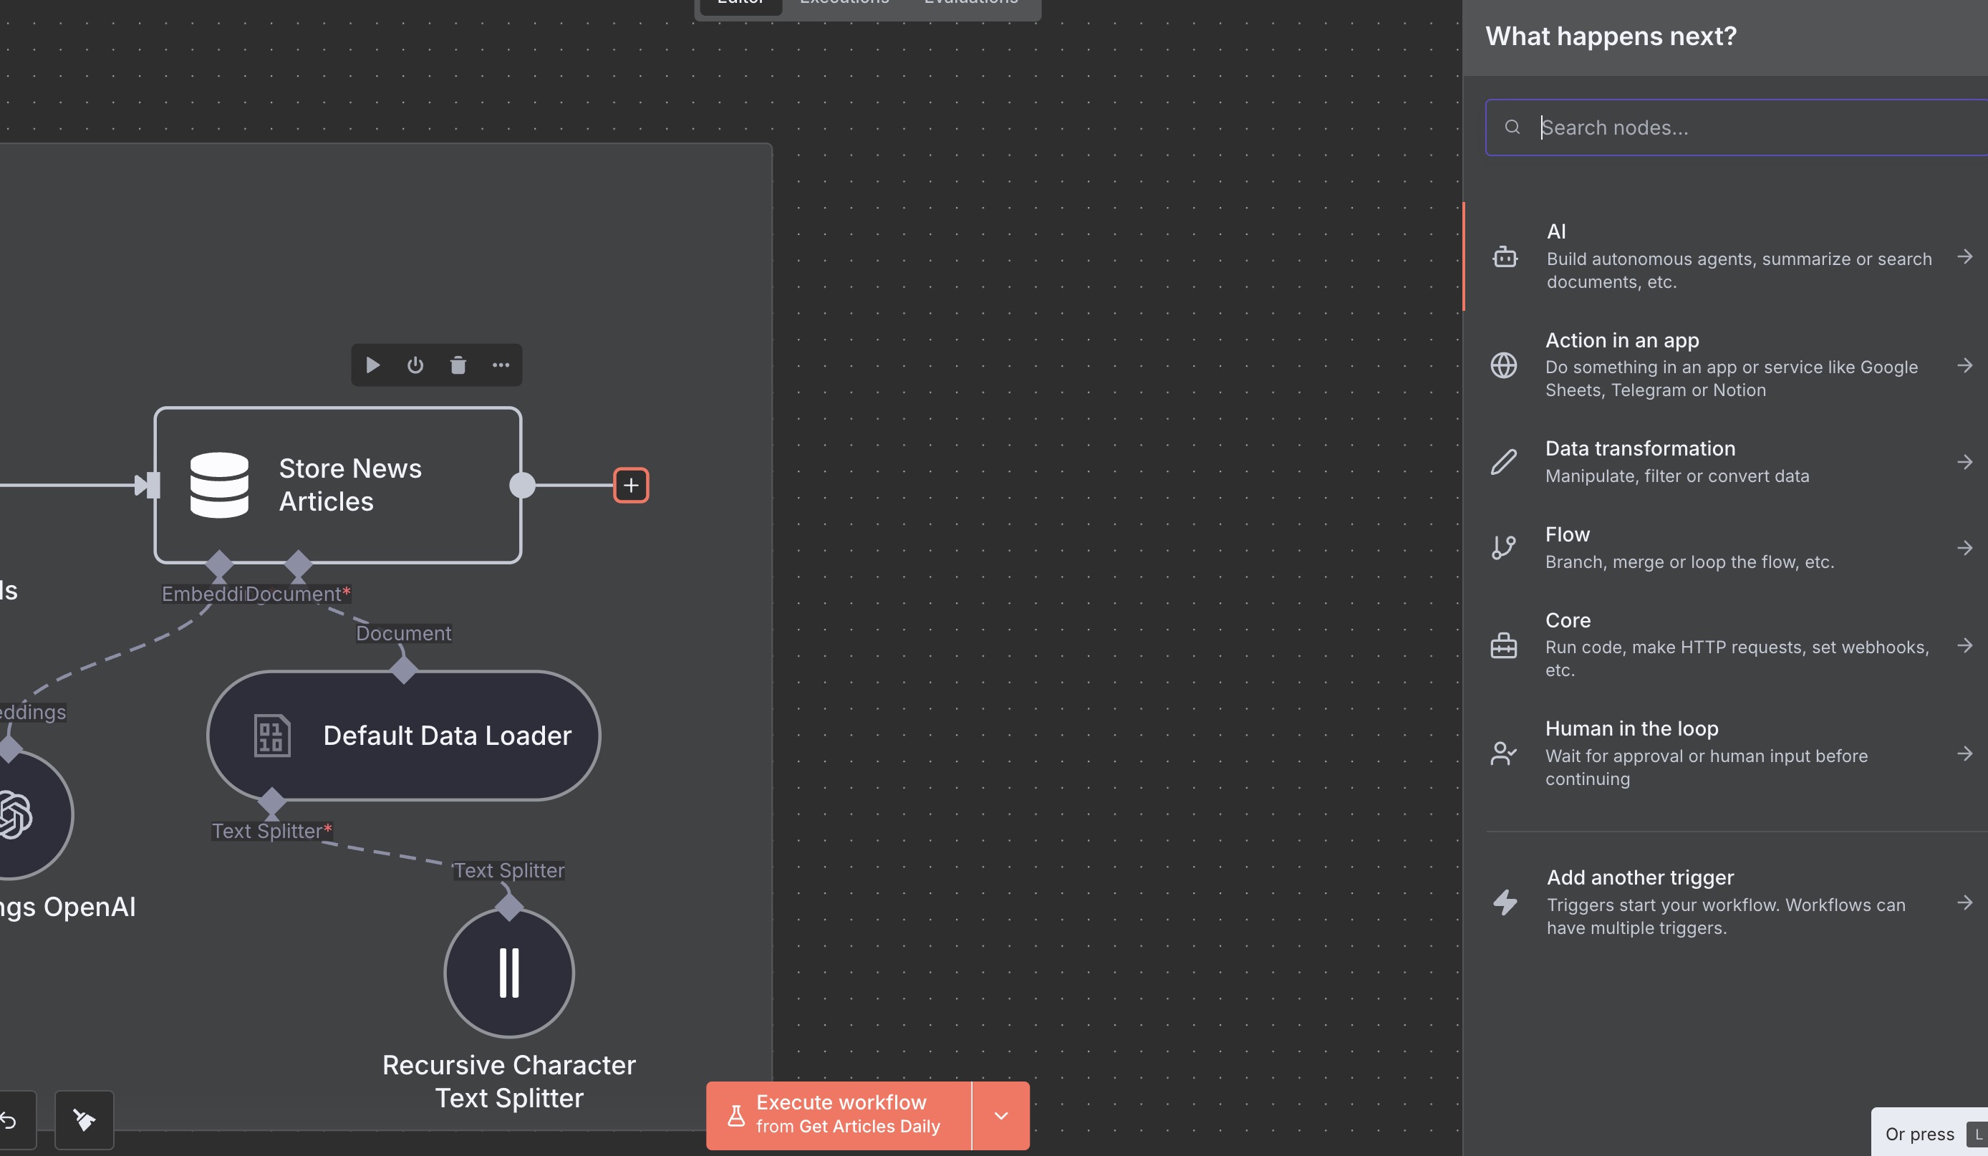Screen dimensions: 1988x1156
Task: Open more options ellipsis on the node toolbar
Action: point(502,365)
